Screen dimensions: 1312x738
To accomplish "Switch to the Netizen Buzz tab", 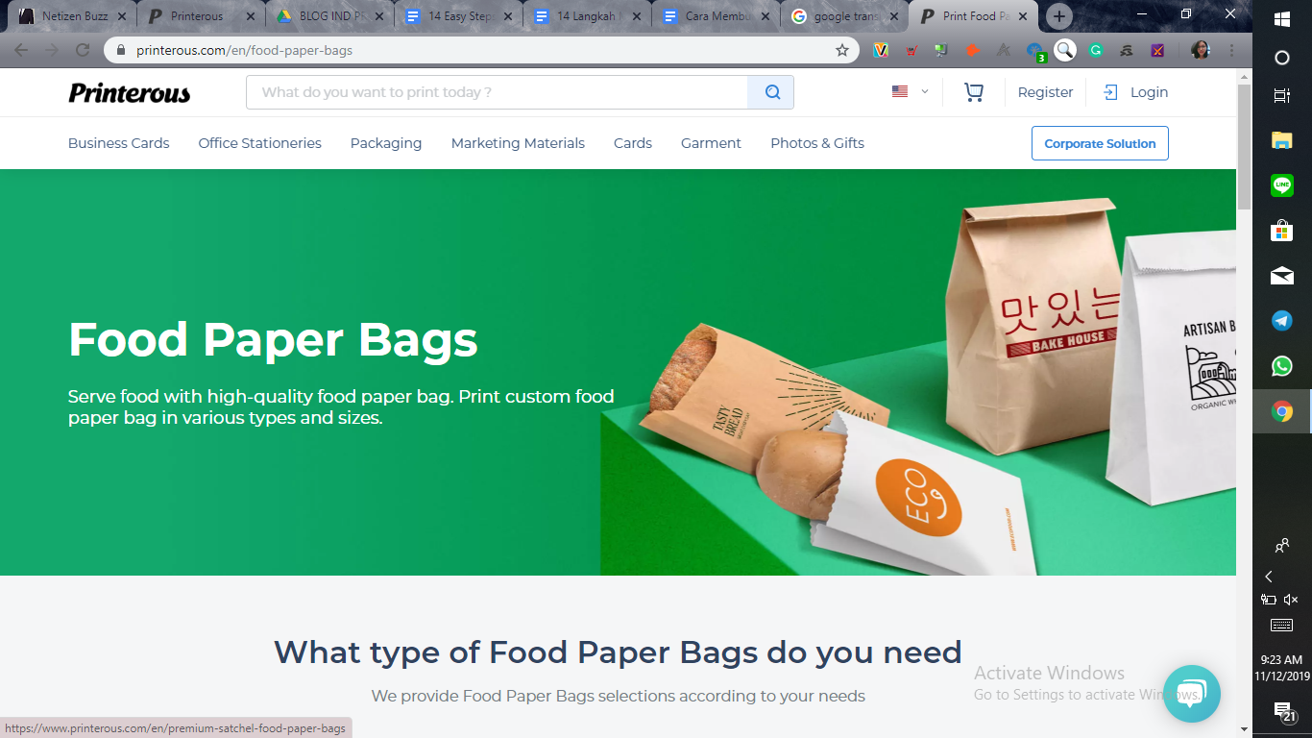I will pyautogui.click(x=72, y=16).
